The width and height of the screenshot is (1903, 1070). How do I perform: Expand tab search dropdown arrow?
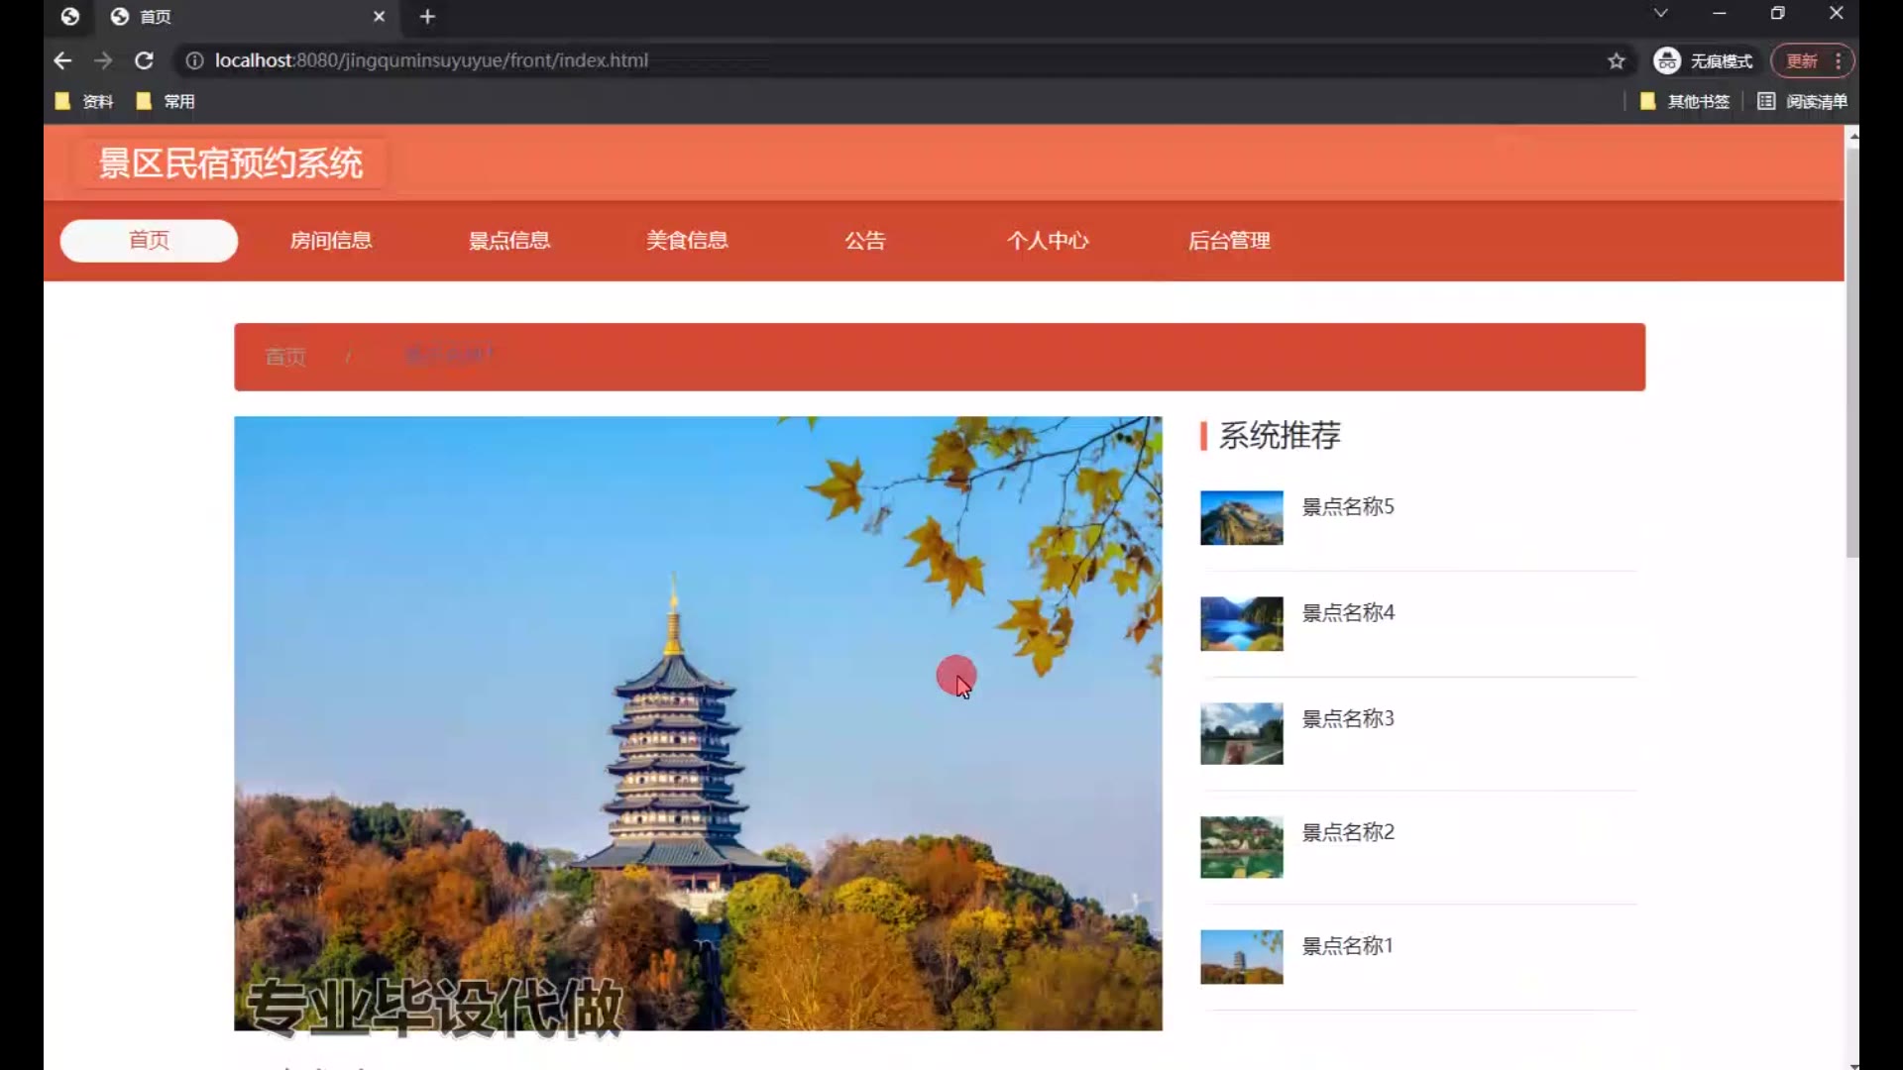(x=1660, y=14)
